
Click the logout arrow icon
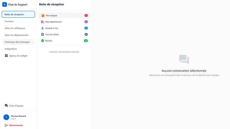(6, 125)
